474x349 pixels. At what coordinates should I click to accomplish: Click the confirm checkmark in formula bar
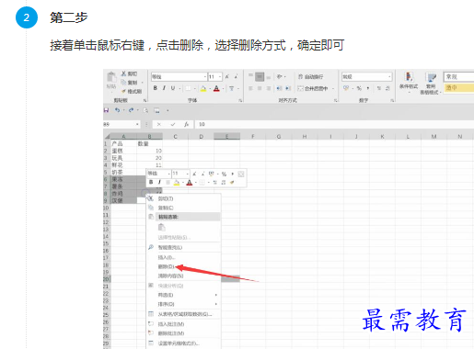(173, 124)
